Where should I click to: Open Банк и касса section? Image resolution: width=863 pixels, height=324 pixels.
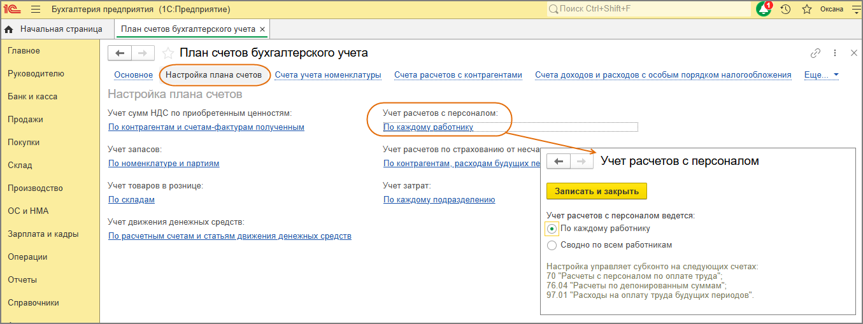pyautogui.click(x=32, y=97)
